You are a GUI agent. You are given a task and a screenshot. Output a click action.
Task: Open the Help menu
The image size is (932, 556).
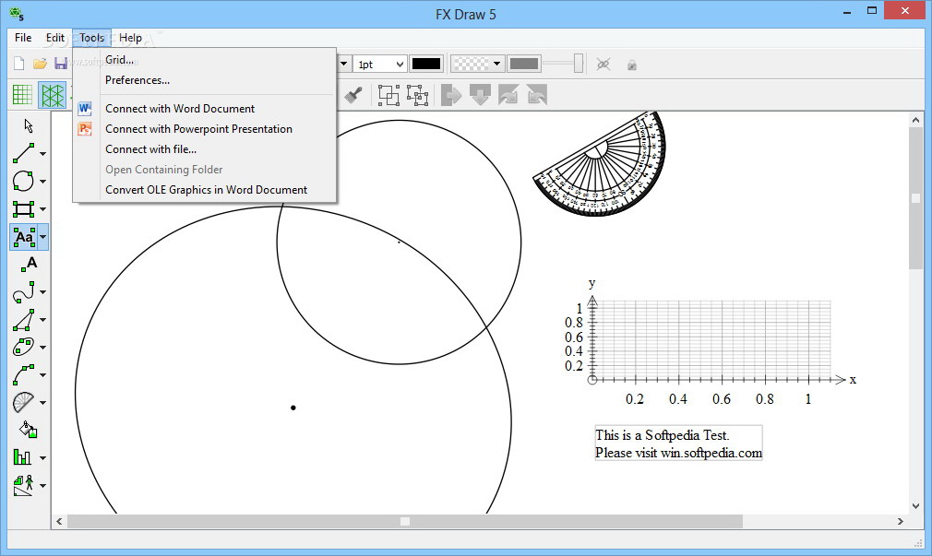coord(130,38)
